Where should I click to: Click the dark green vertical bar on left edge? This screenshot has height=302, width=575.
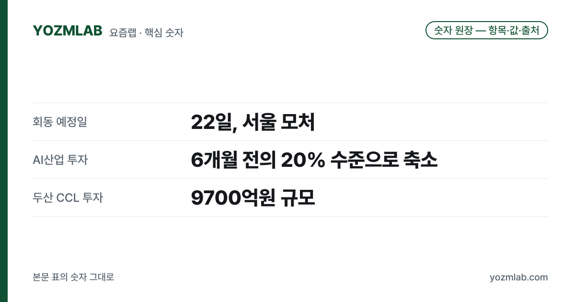click(x=4, y=151)
